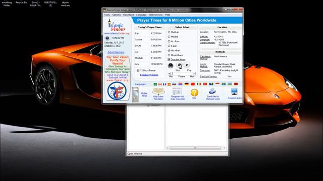Select the everything folder desktop icon
Image resolution: width=323 pixels, height=181 pixels.
point(7,4)
